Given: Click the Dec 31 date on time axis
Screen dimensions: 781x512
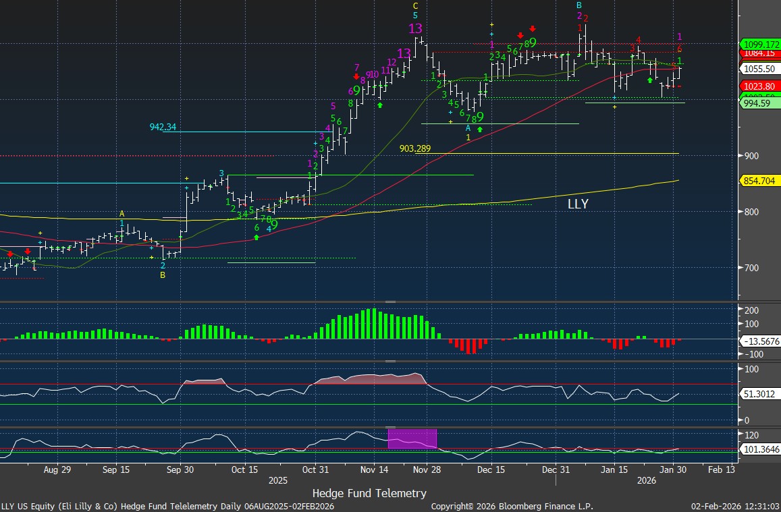Looking at the screenshot, I should [x=556, y=470].
